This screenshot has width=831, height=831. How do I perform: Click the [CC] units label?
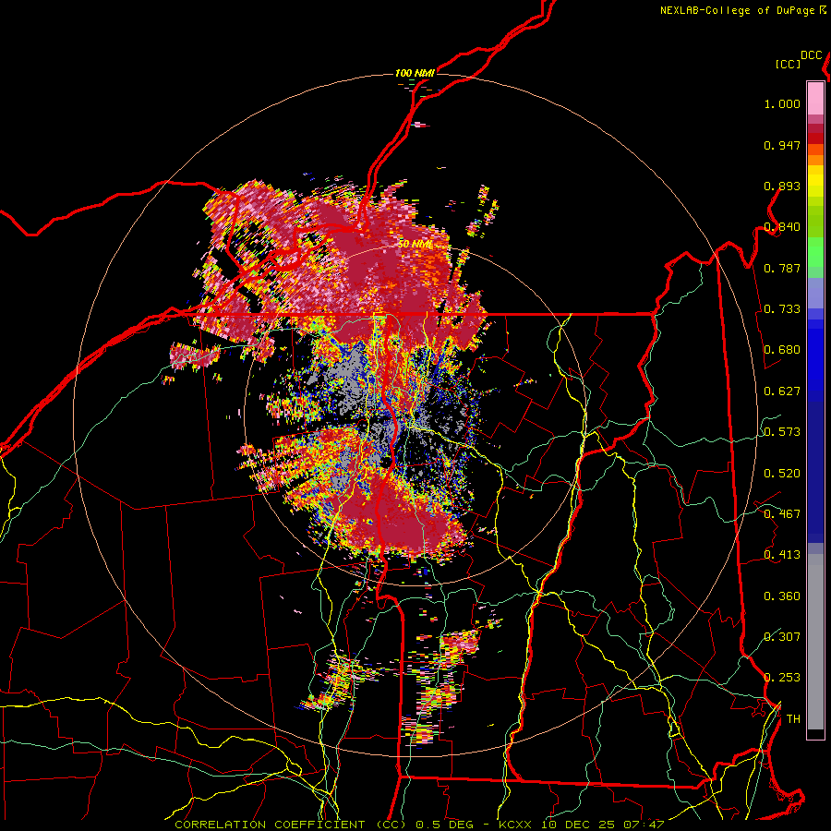pyautogui.click(x=789, y=64)
